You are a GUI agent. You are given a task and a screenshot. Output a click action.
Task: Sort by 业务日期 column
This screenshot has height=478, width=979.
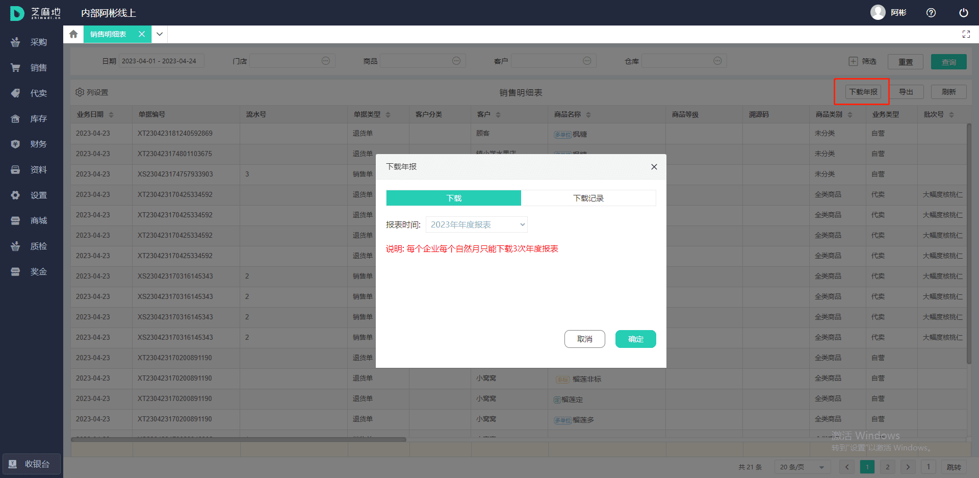[x=111, y=115]
